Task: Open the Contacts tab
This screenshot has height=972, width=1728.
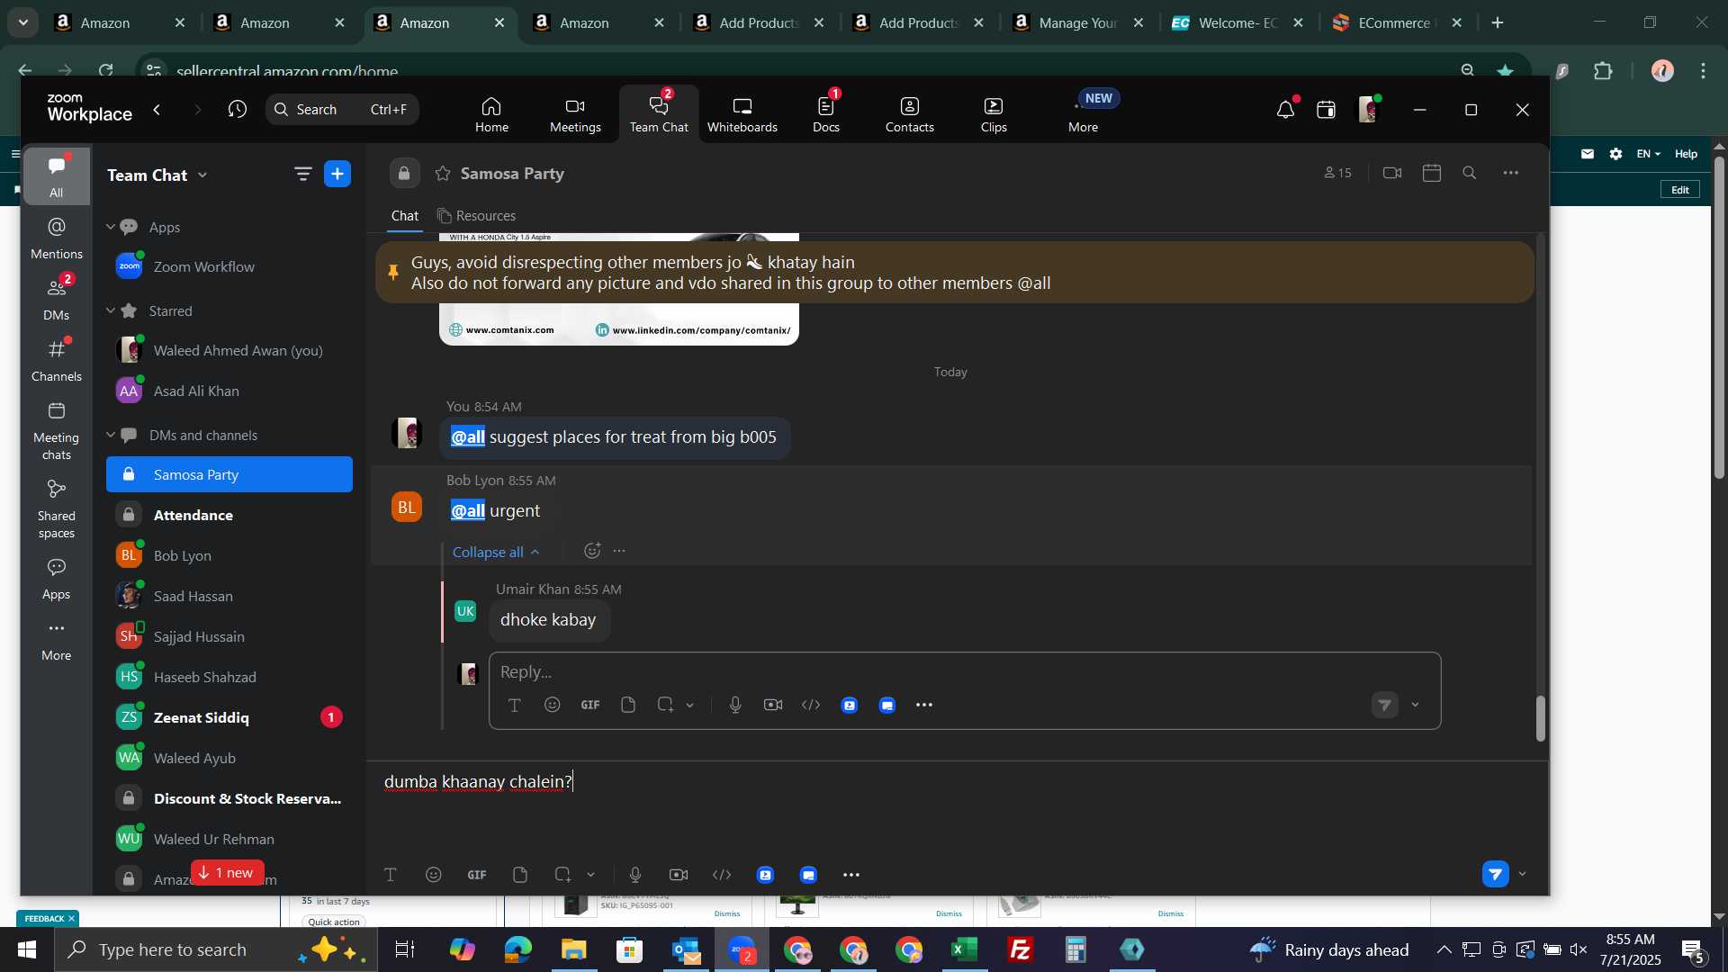Action: pyautogui.click(x=909, y=114)
